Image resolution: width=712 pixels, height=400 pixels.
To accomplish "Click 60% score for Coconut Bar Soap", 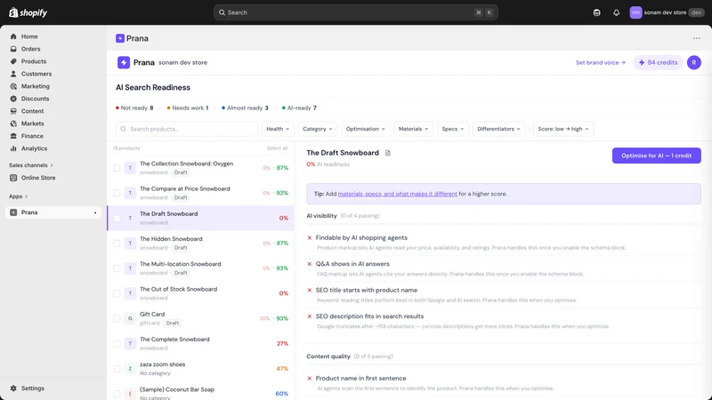I will [281, 394].
